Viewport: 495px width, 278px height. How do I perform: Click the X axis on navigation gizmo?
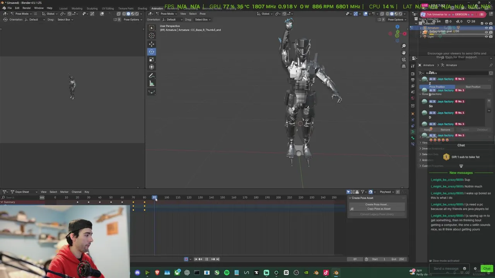405,34
